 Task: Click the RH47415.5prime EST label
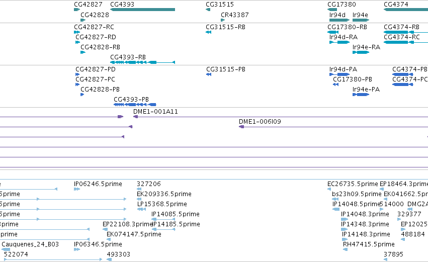pyautogui.click(x=369, y=244)
